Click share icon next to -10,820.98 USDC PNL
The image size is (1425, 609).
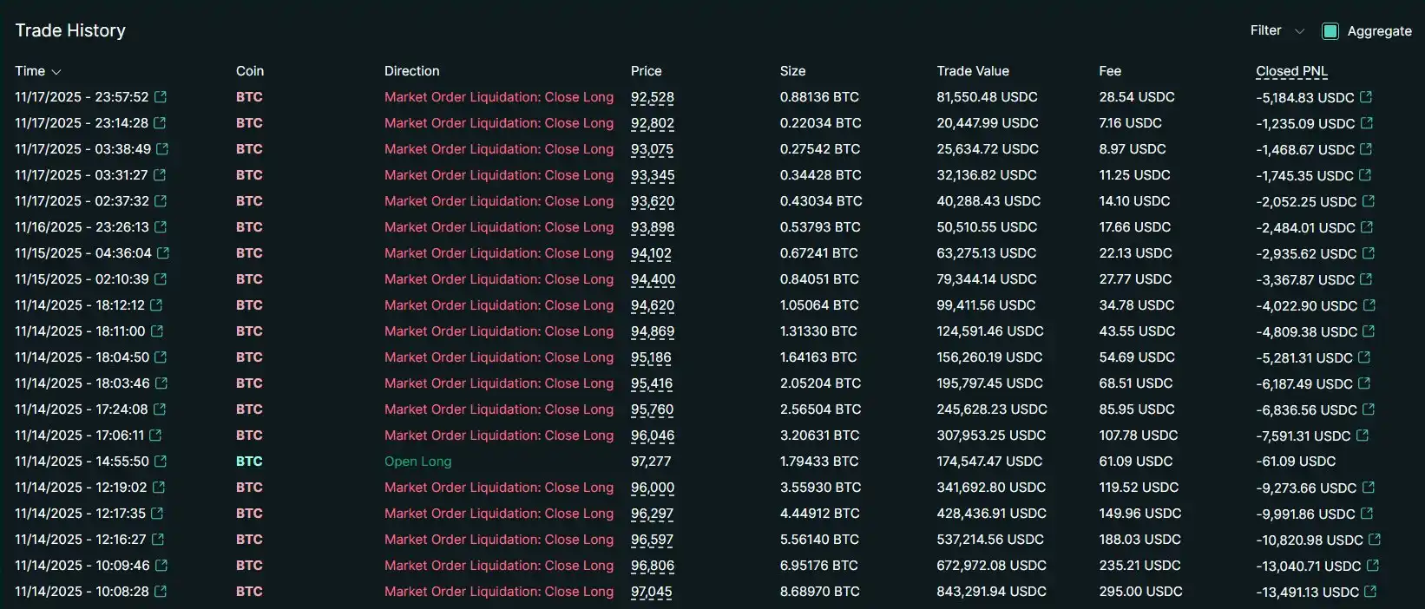(x=1375, y=540)
